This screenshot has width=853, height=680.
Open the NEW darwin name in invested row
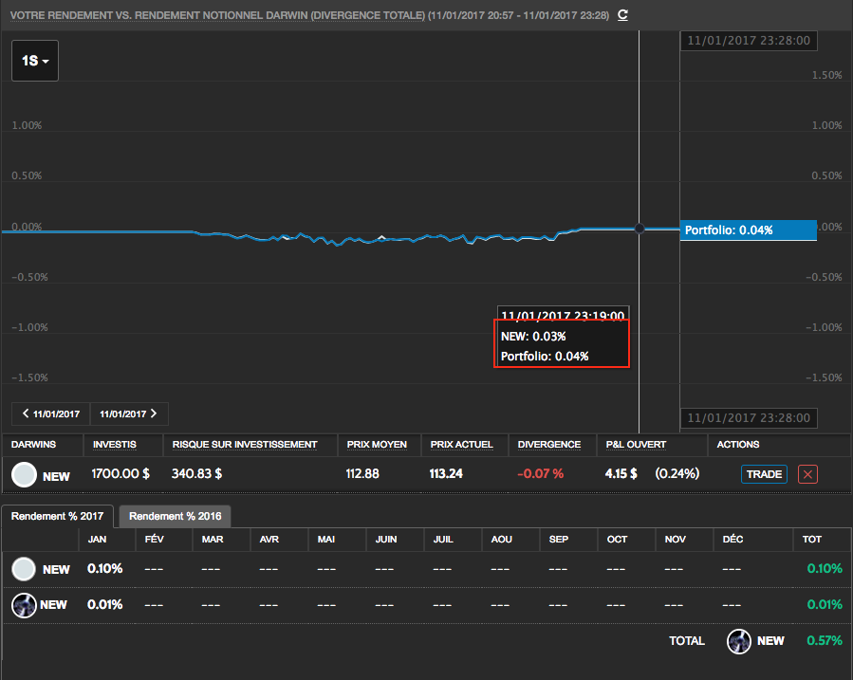(57, 475)
